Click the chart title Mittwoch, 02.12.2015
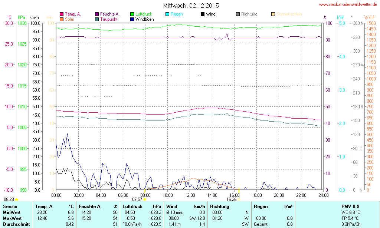Screen dimensions: 380x228 tap(191, 6)
